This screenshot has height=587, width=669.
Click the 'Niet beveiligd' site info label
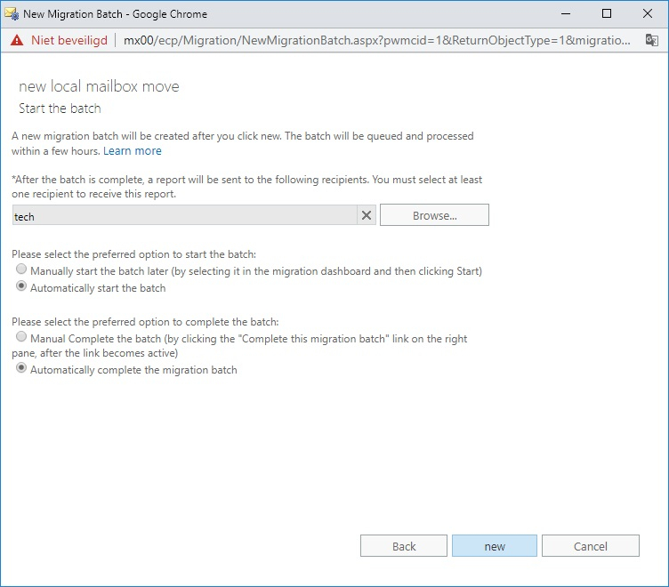[69, 41]
